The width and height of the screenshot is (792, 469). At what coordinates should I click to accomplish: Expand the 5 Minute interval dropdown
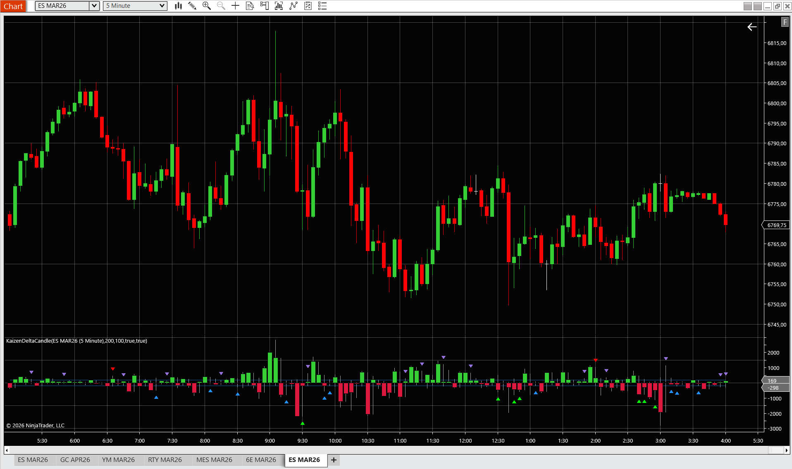click(x=162, y=6)
